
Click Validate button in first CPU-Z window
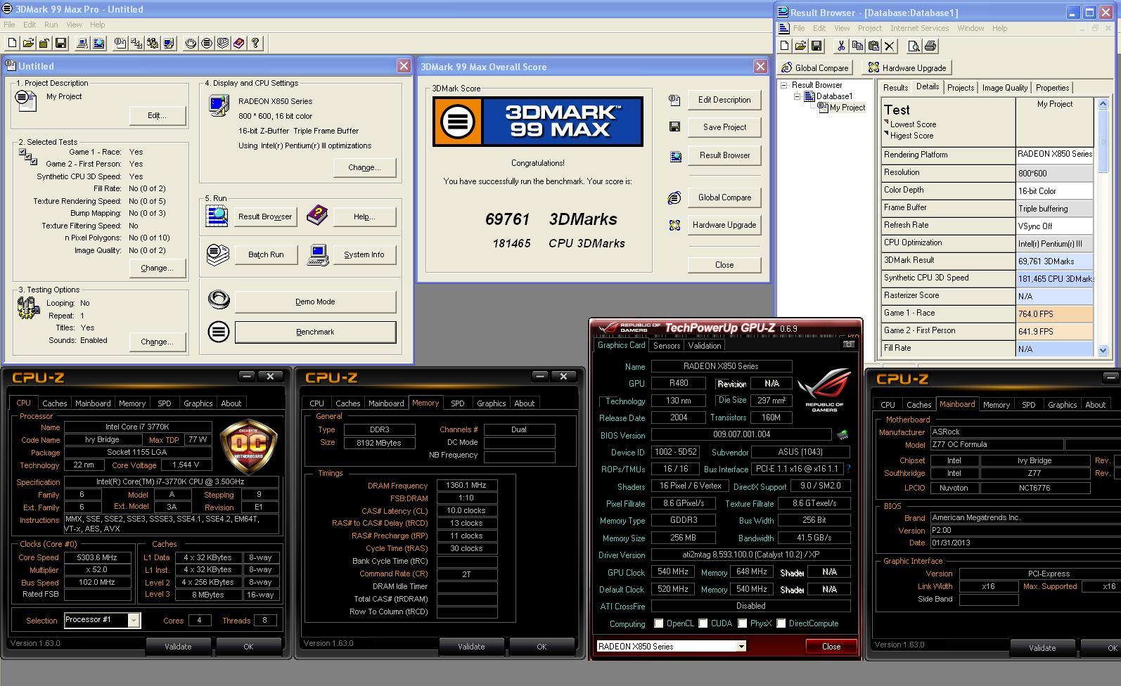(x=178, y=647)
